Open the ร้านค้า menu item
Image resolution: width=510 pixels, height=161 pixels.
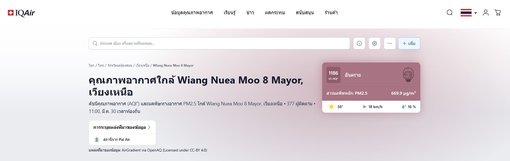pyautogui.click(x=331, y=13)
